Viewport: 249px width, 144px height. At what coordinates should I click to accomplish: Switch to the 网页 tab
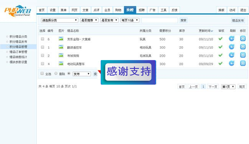pos(74,10)
